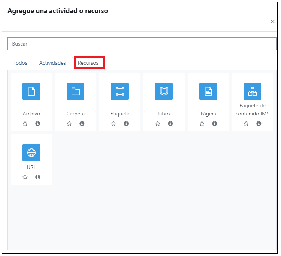Screen dimensions: 281x256
Task: View information for Etiqueta
Action: click(126, 124)
